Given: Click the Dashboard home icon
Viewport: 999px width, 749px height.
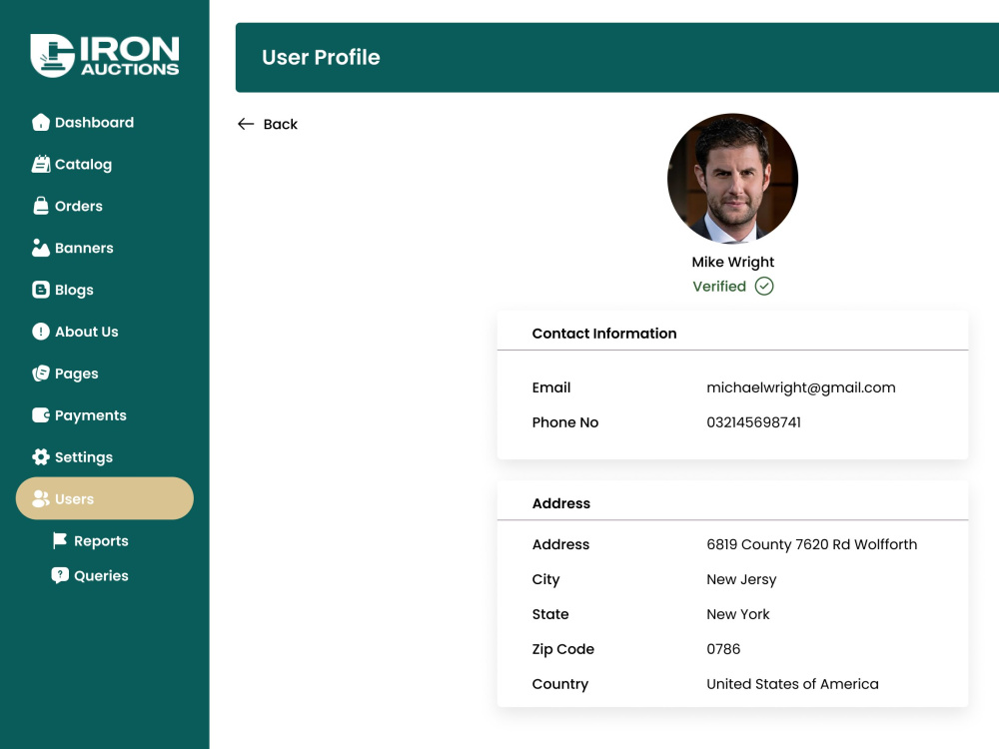Looking at the screenshot, I should point(41,122).
